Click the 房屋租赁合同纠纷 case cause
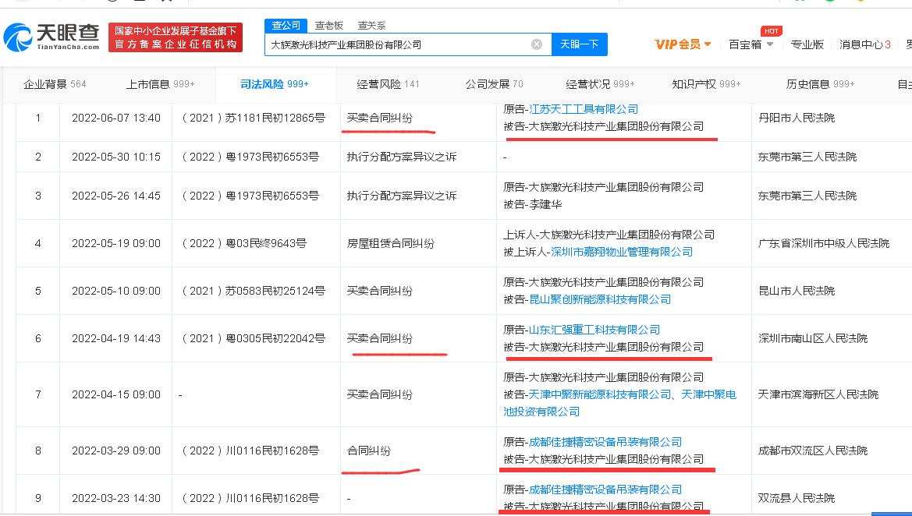This screenshot has width=912, height=516. pos(390,243)
